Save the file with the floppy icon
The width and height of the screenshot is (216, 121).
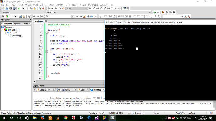pos(10,8)
